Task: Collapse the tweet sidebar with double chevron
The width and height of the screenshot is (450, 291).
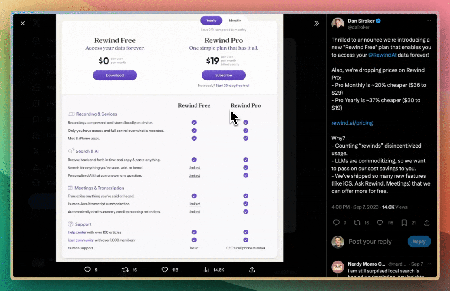Action: [x=316, y=23]
